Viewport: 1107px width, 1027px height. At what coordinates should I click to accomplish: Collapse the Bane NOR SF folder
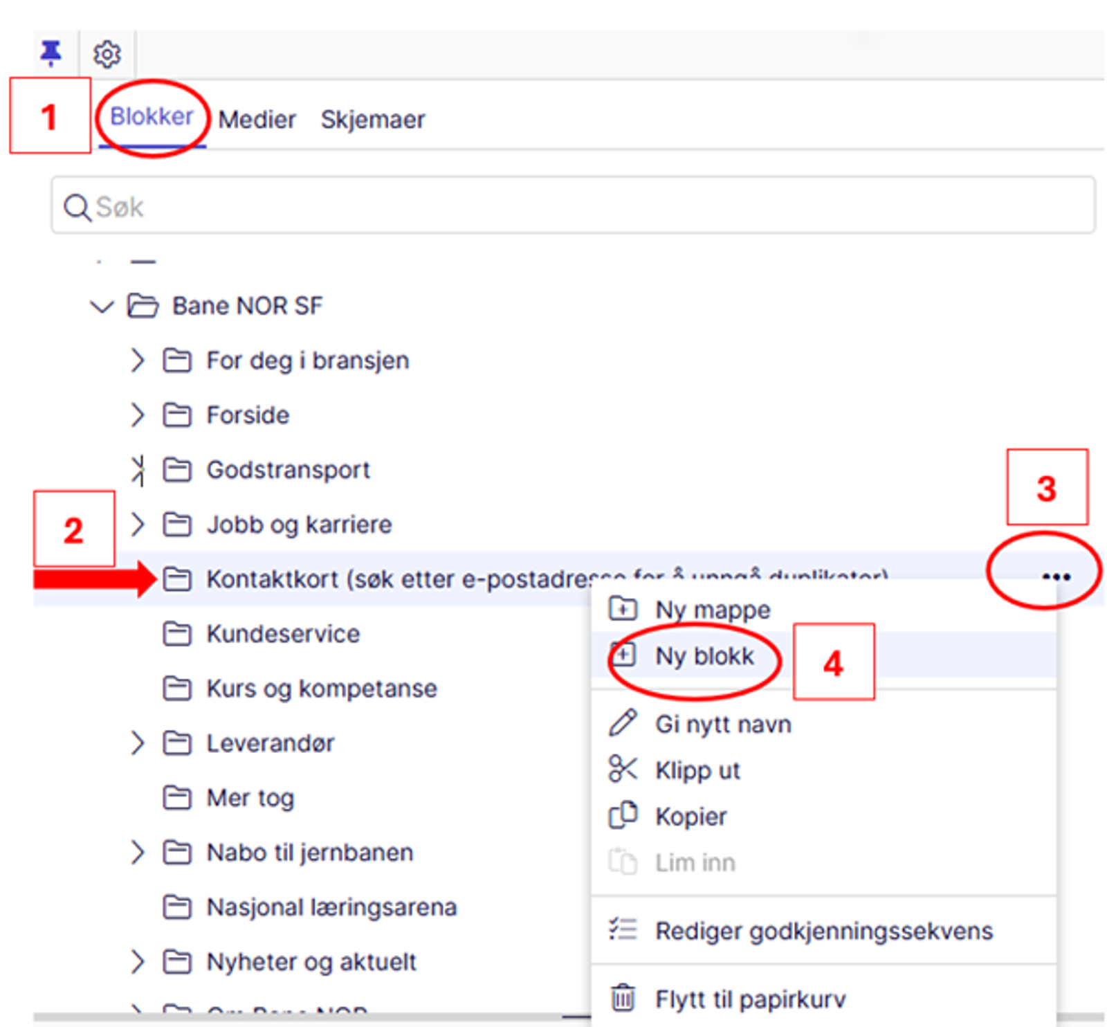click(x=102, y=306)
